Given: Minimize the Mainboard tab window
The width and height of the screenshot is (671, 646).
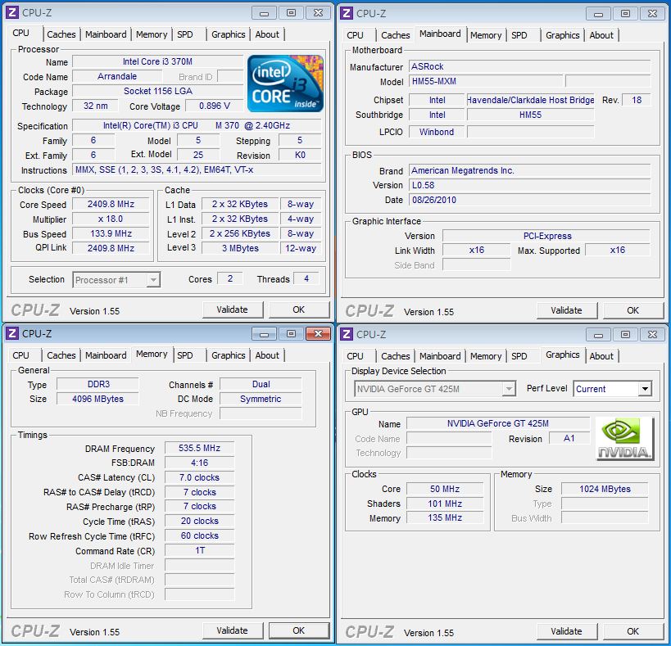Looking at the screenshot, I should (x=598, y=14).
